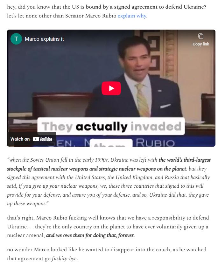The width and height of the screenshot is (218, 265).
Task: Click Rubio's face in the video thumbnail
Action: pos(136,61)
